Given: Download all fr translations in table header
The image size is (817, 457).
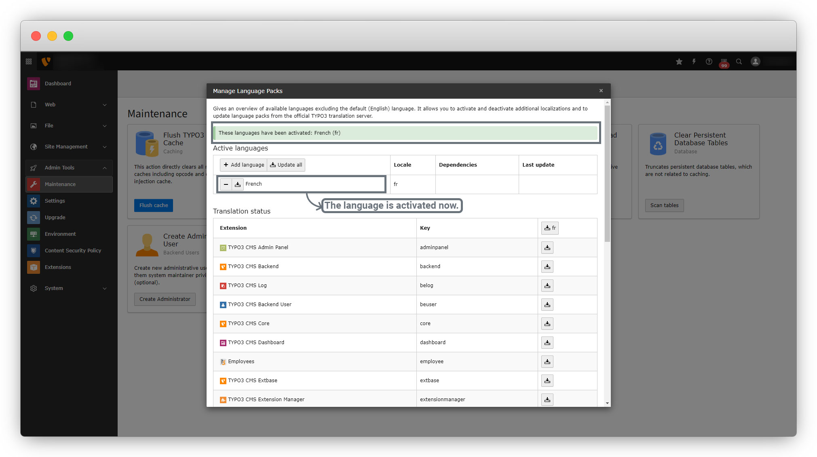Looking at the screenshot, I should 550,228.
